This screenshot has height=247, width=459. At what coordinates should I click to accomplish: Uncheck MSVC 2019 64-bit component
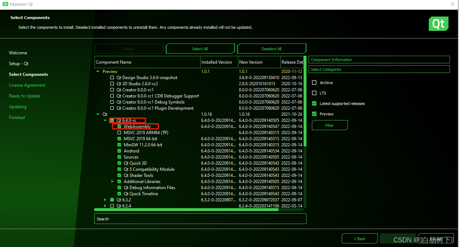coord(119,139)
